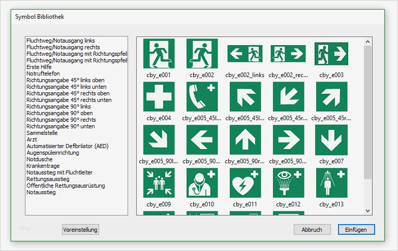
Task: Choose the cby_e011 defibrillator heart symbol
Action: click(245, 183)
